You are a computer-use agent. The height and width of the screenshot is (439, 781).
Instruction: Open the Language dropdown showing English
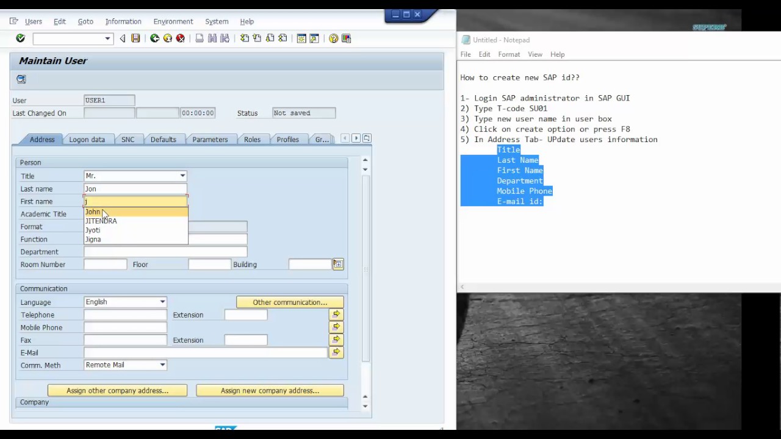tap(162, 302)
